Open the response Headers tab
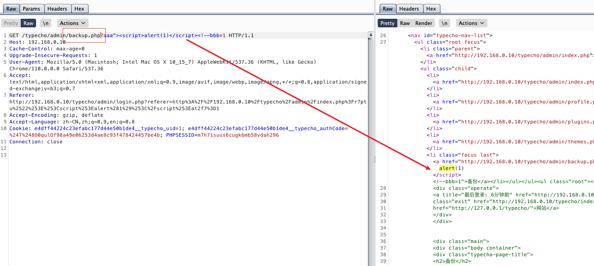 [409, 9]
